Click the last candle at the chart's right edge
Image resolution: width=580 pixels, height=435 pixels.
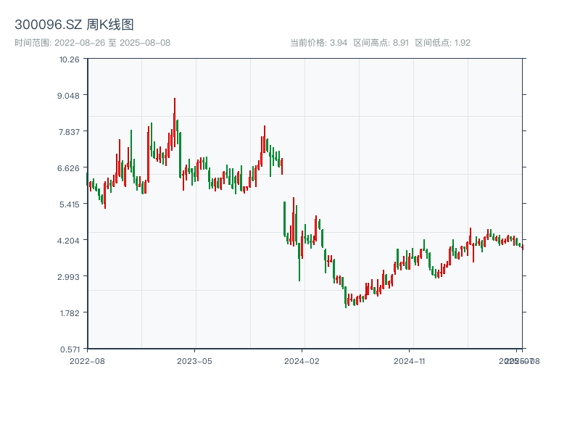point(521,246)
